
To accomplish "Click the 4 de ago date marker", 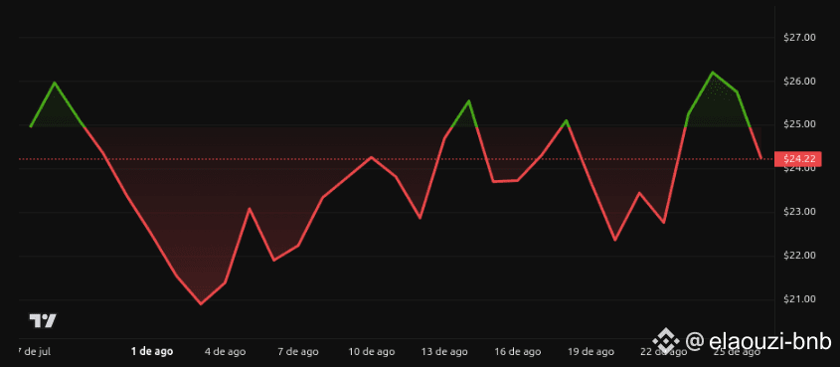I will 226,352.
